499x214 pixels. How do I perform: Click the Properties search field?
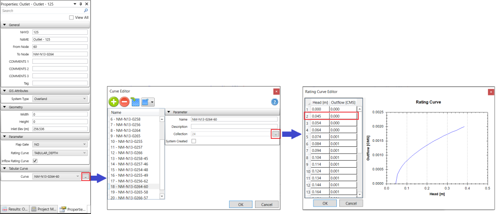42,10
